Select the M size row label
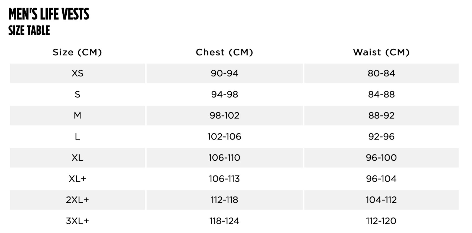This screenshot has height=233, width=472. [x=77, y=115]
